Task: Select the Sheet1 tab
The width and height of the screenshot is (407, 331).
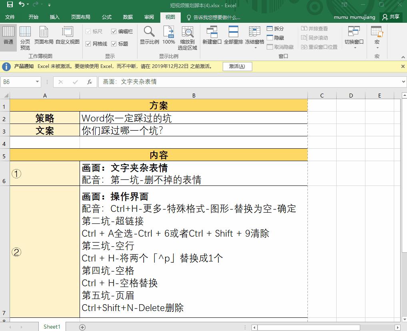Action: tap(52, 327)
